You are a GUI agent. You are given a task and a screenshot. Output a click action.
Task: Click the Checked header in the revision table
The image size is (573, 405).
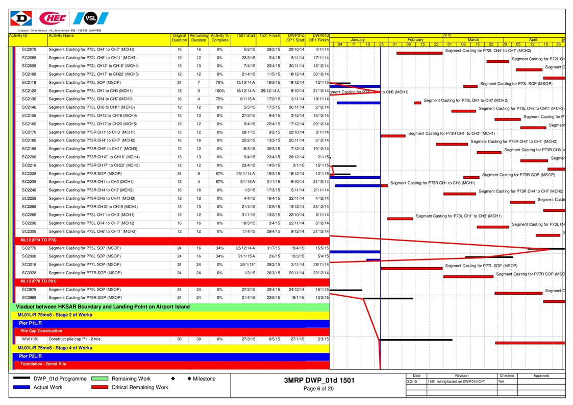tap(507, 376)
